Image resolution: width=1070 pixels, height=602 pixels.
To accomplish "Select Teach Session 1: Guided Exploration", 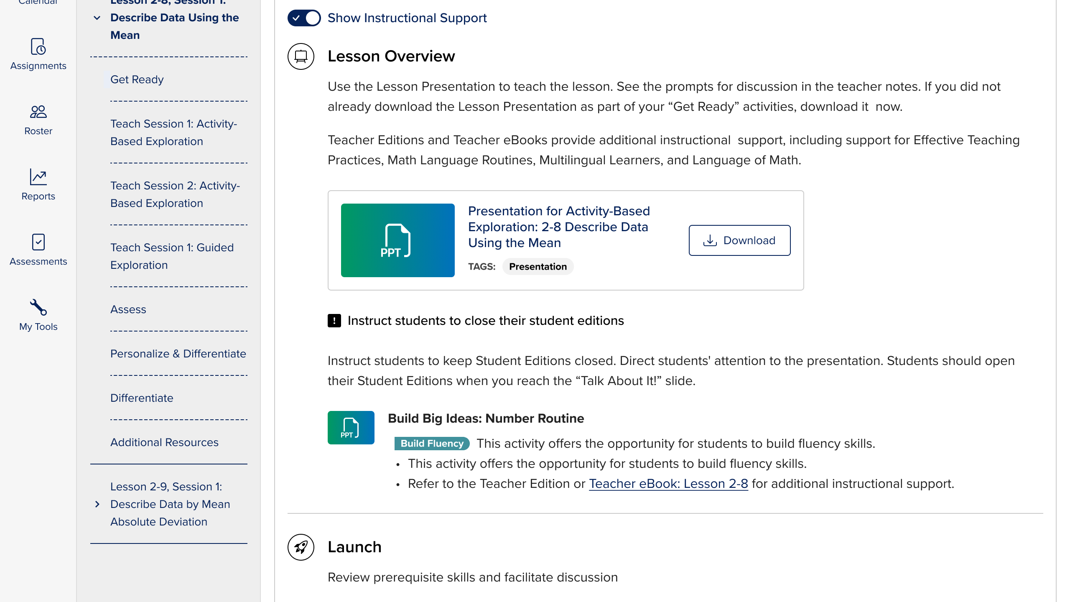I will [172, 256].
